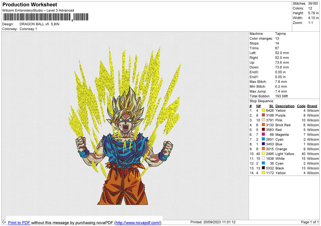Screen dimensions: 321x226
Task: Click the Cyan swatch in stop 12
Action: tap(263, 163)
